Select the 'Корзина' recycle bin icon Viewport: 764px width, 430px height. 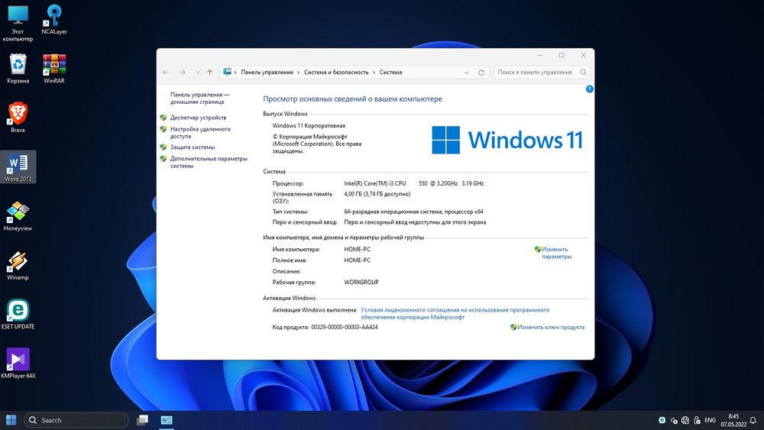coord(18,69)
